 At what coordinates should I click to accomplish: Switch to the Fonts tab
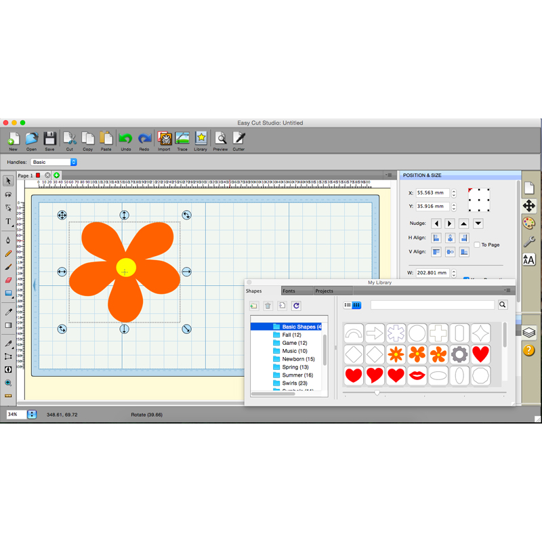click(x=289, y=291)
